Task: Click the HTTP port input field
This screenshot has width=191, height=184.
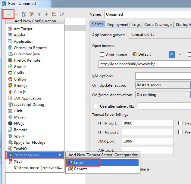Action: point(148,123)
